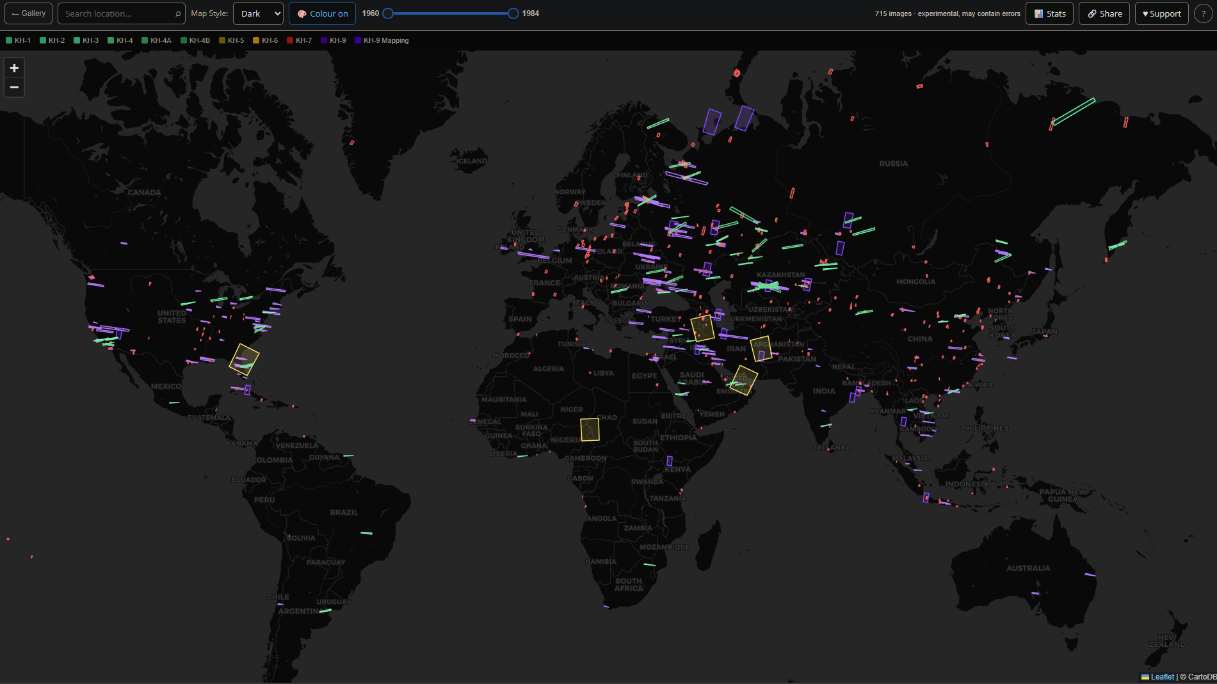Select the yellow KH-5 footprint over Chad

coord(590,429)
